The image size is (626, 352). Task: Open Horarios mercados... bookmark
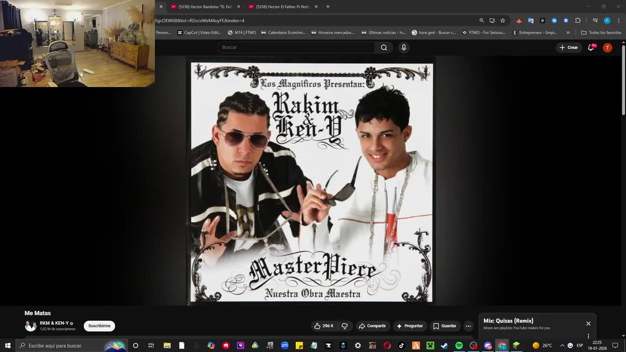pos(333,33)
